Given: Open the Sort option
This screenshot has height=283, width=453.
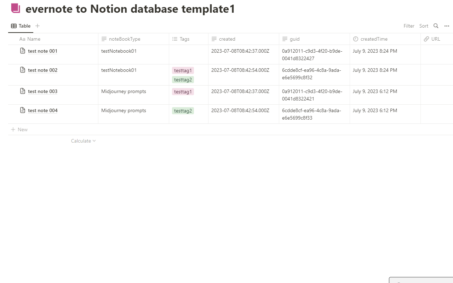Looking at the screenshot, I should coord(424,26).
